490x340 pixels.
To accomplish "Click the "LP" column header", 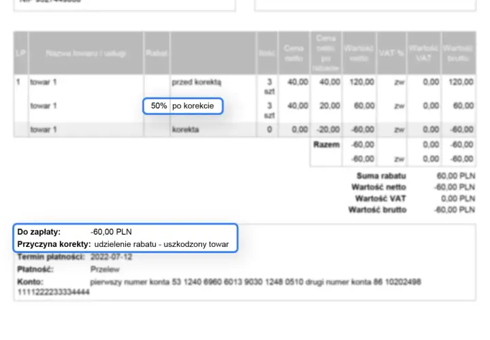I will [20, 54].
